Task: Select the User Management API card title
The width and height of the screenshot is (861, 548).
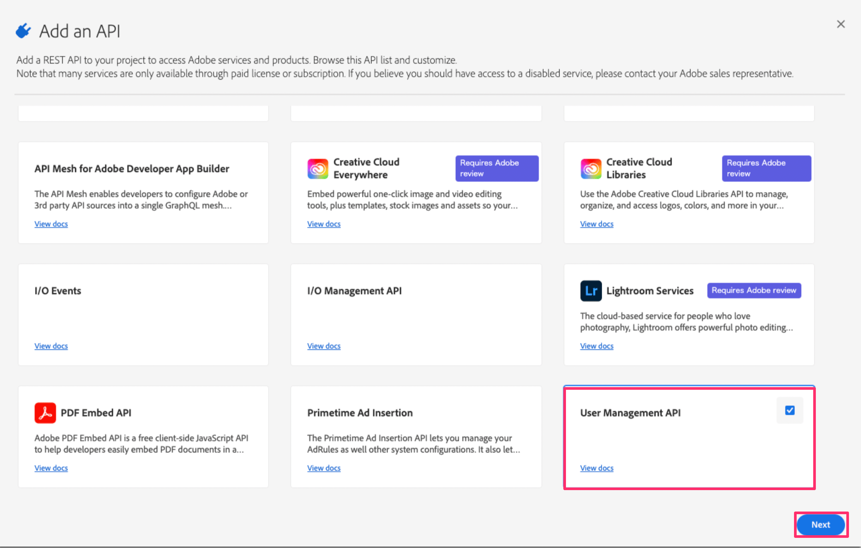Action: tap(630, 413)
